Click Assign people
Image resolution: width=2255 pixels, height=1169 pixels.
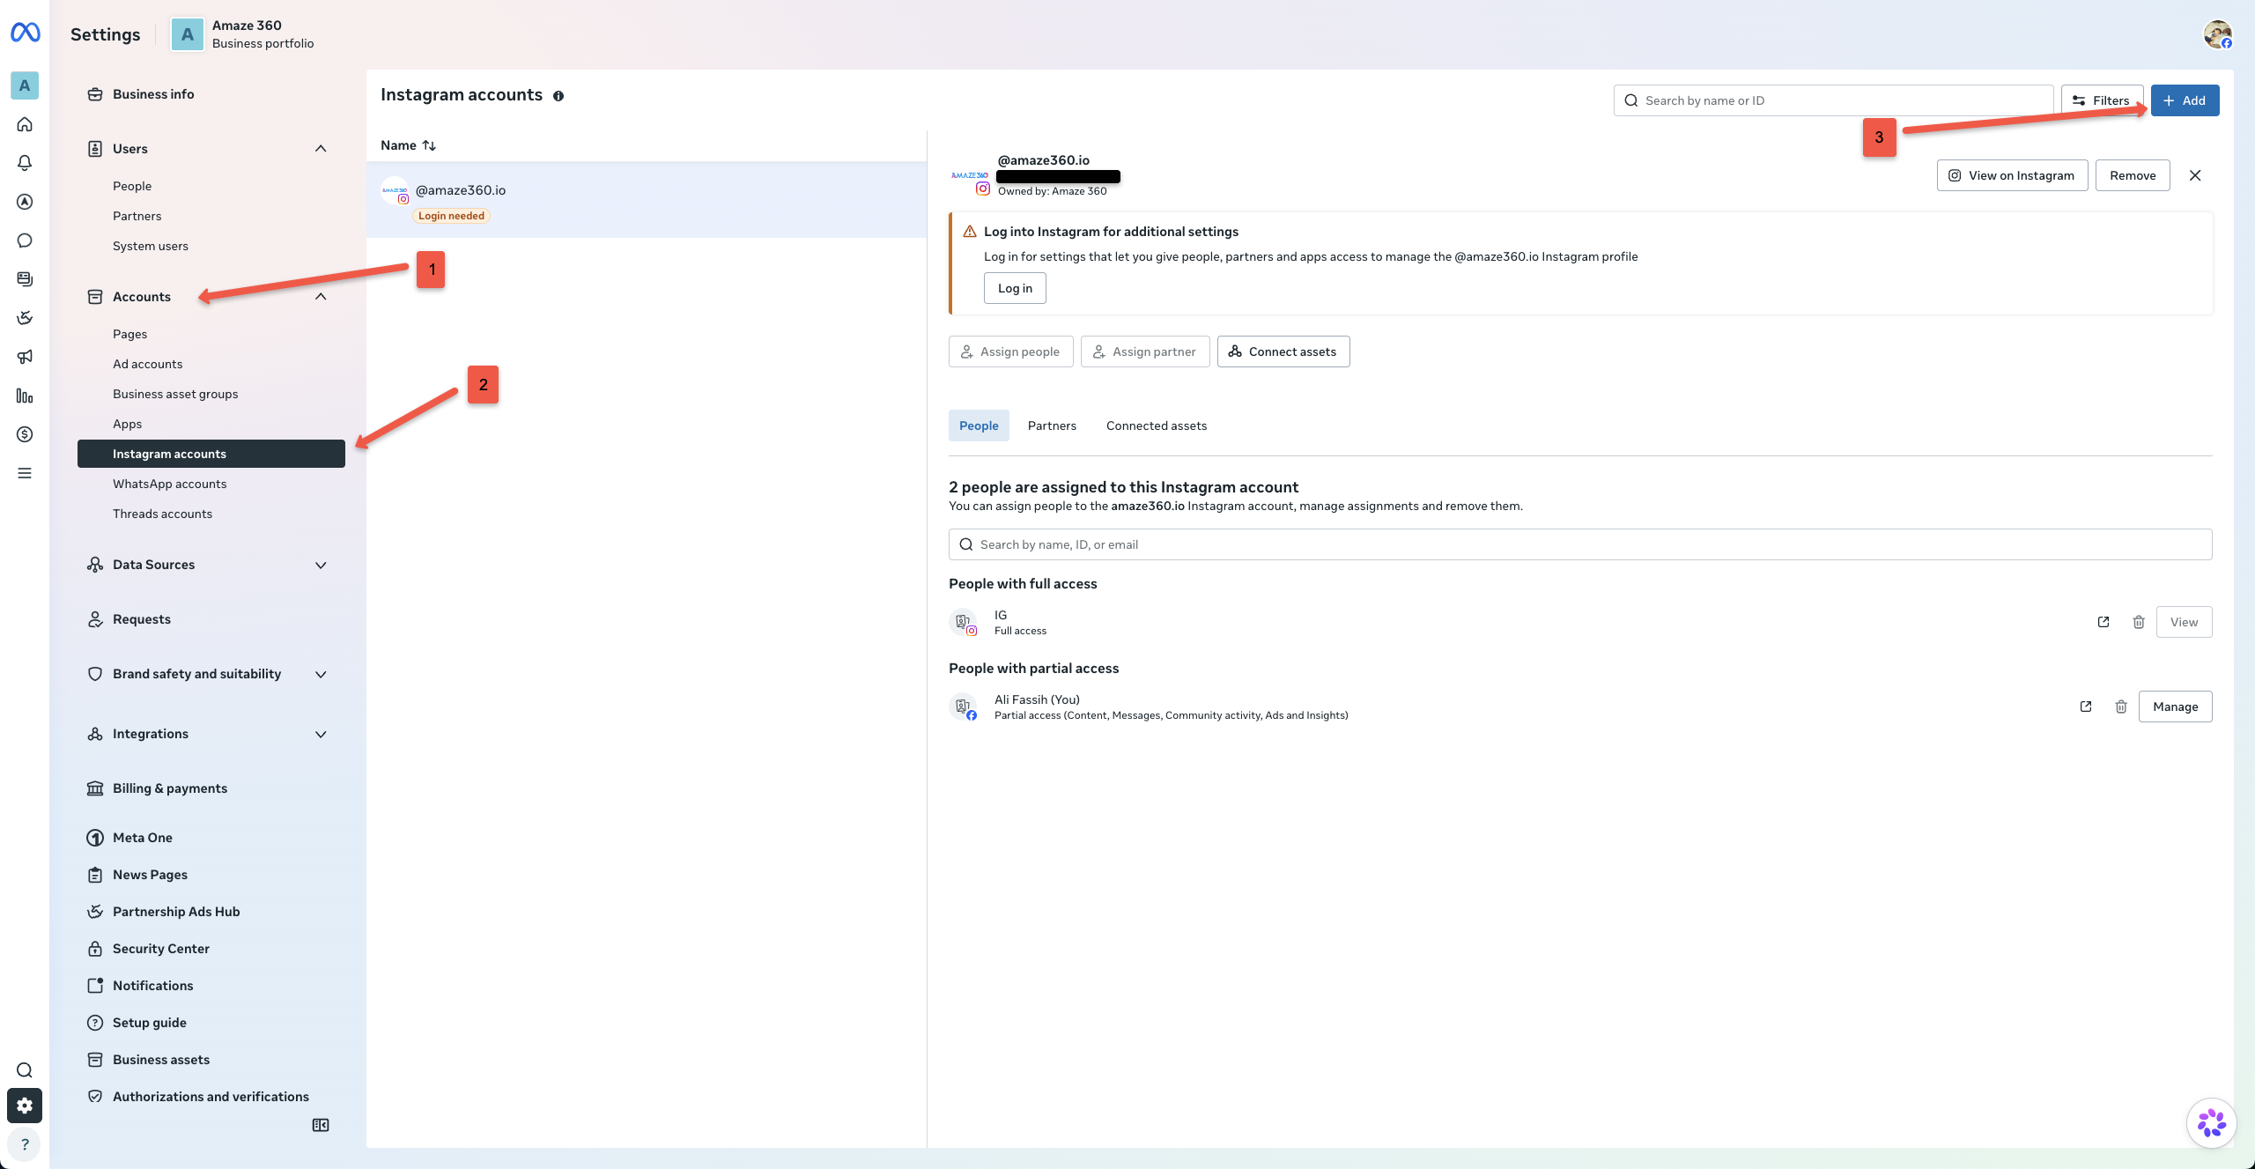1010,351
